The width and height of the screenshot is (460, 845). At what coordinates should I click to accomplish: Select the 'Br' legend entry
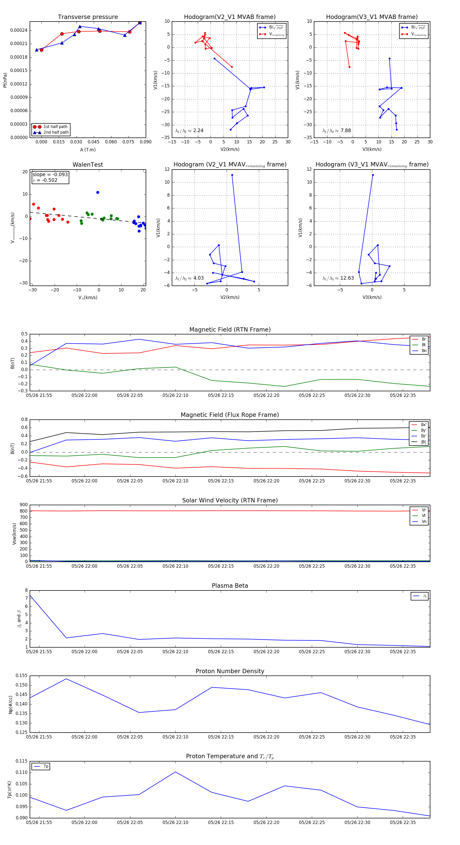[419, 339]
